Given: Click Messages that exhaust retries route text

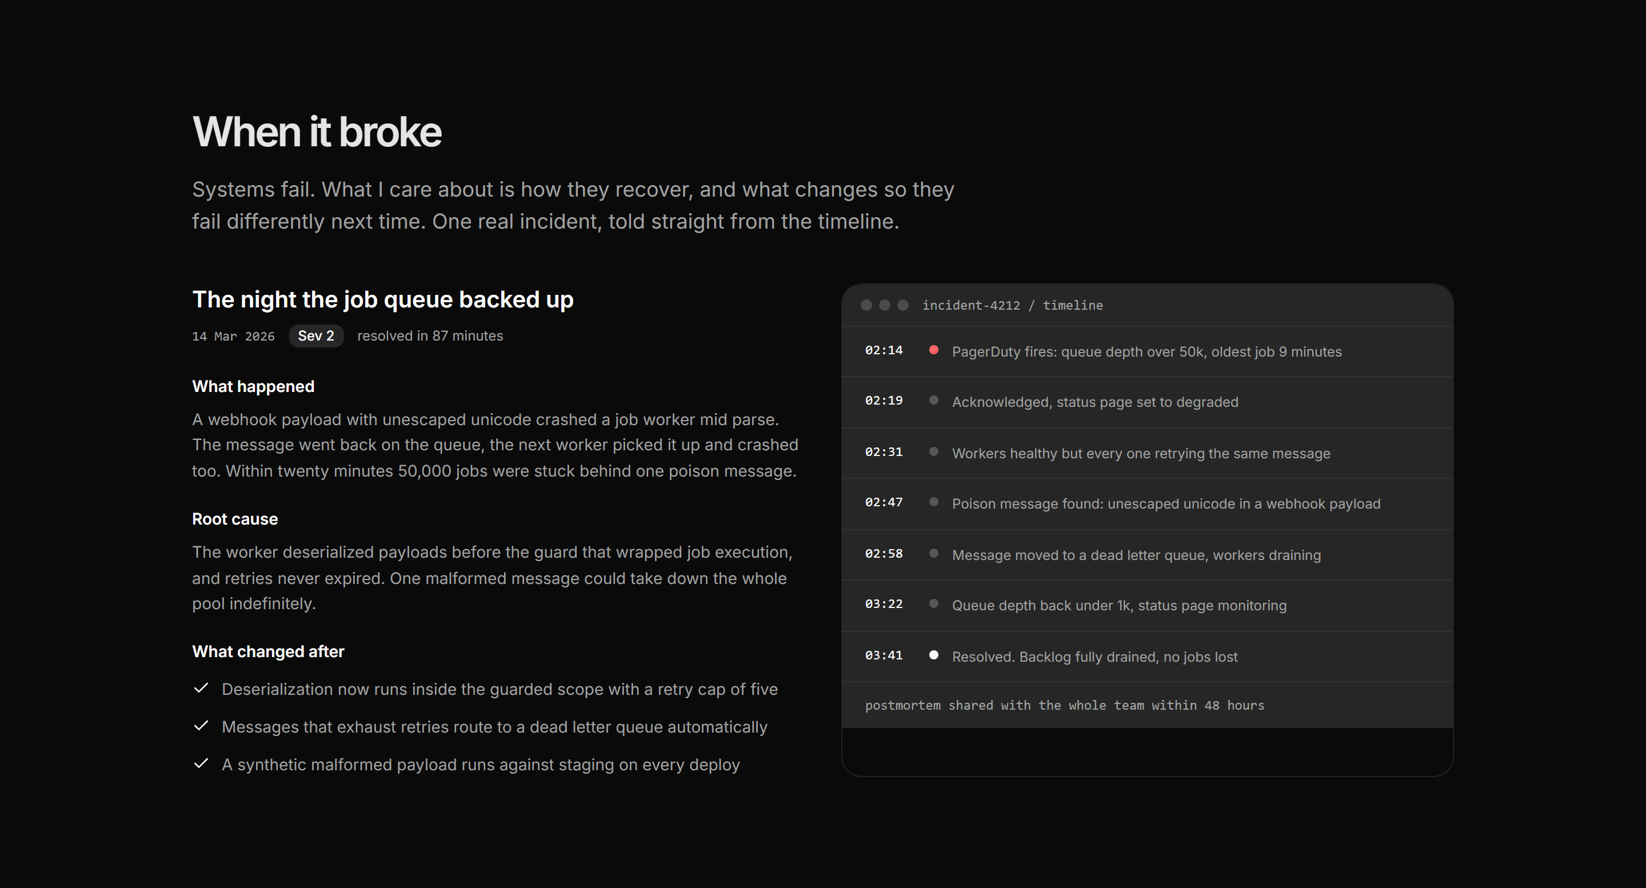Looking at the screenshot, I should tap(494, 727).
